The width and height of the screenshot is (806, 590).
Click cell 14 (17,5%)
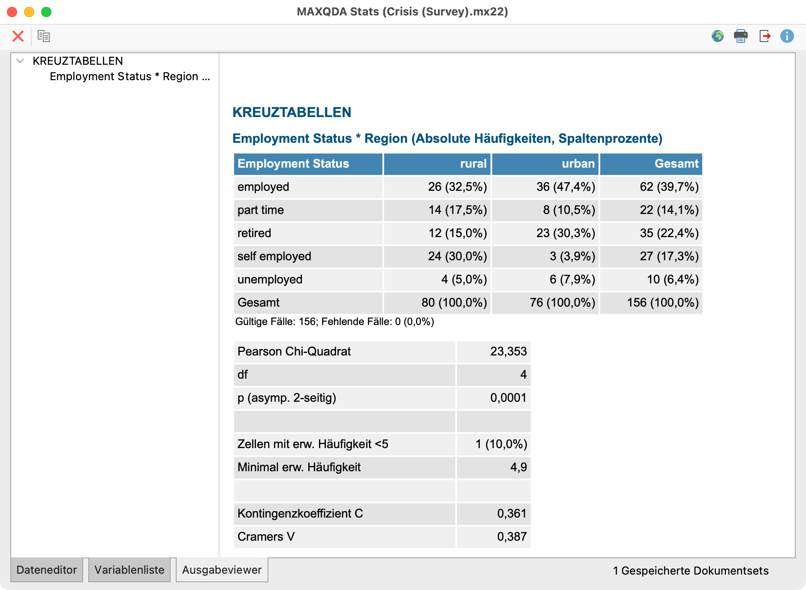coord(437,210)
